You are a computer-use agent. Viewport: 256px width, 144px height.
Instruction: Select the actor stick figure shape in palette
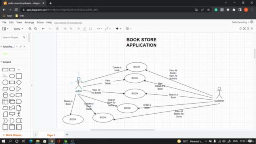tap(19, 114)
